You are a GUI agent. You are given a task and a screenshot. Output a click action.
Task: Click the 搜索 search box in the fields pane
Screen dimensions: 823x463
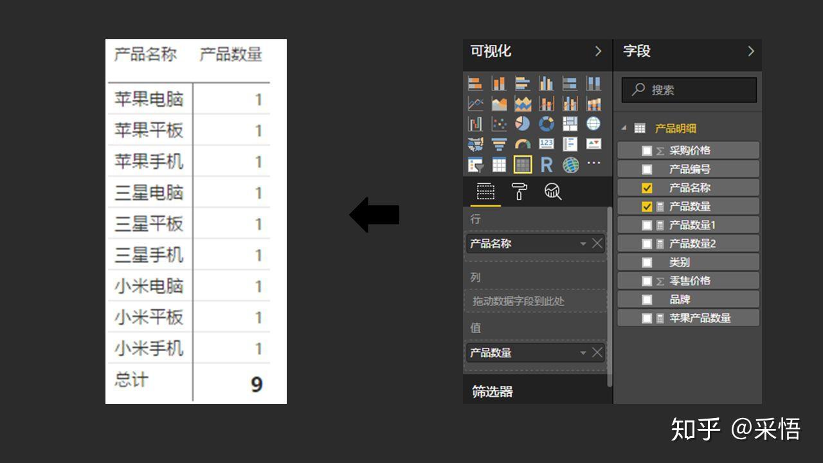688,90
